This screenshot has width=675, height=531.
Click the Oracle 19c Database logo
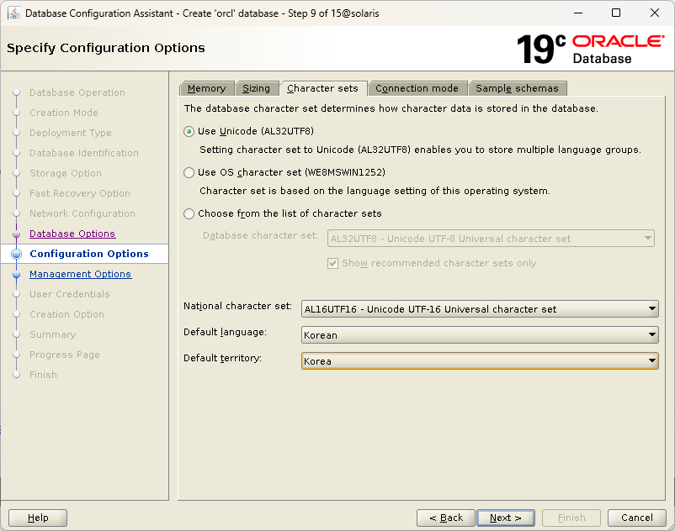click(x=590, y=49)
